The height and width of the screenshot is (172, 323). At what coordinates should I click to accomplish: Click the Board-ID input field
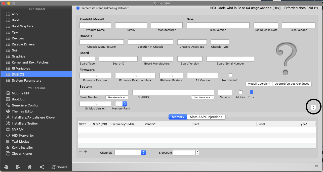click(118, 59)
